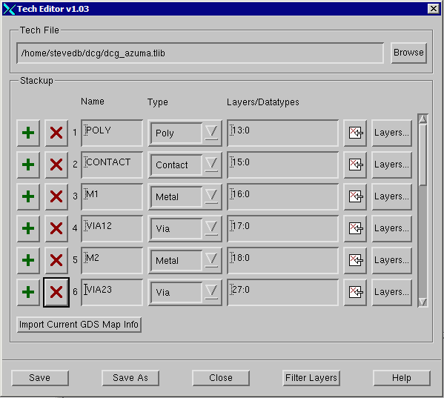Edit the 13:0 layers field
The width and height of the screenshot is (444, 398).
[283, 133]
